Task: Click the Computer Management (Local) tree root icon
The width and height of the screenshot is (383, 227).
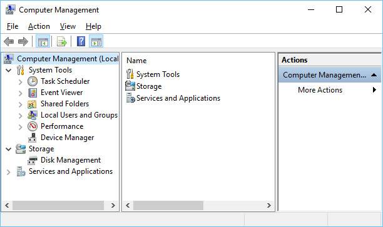Action: click(x=9, y=59)
